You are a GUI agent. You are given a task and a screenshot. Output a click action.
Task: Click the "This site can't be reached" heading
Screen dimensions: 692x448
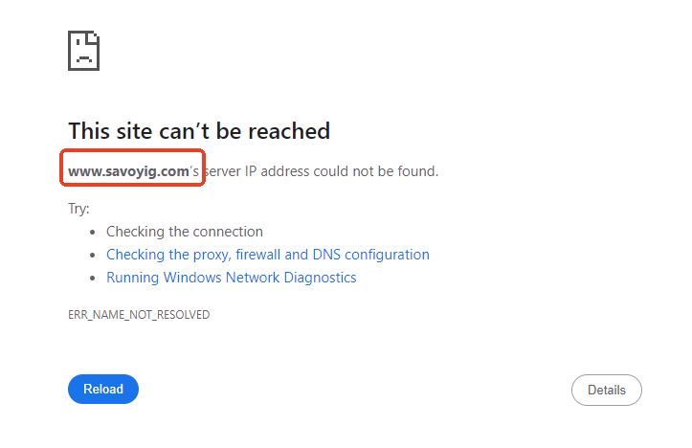click(199, 131)
